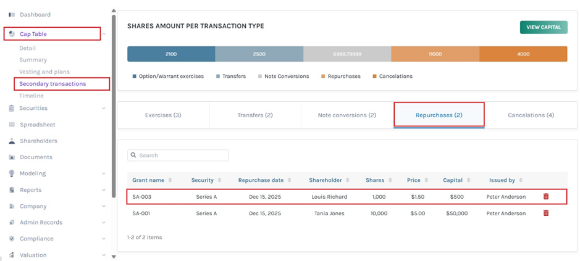Open the Cancelations (4) tab
The height and width of the screenshot is (261, 580).
coord(531,115)
